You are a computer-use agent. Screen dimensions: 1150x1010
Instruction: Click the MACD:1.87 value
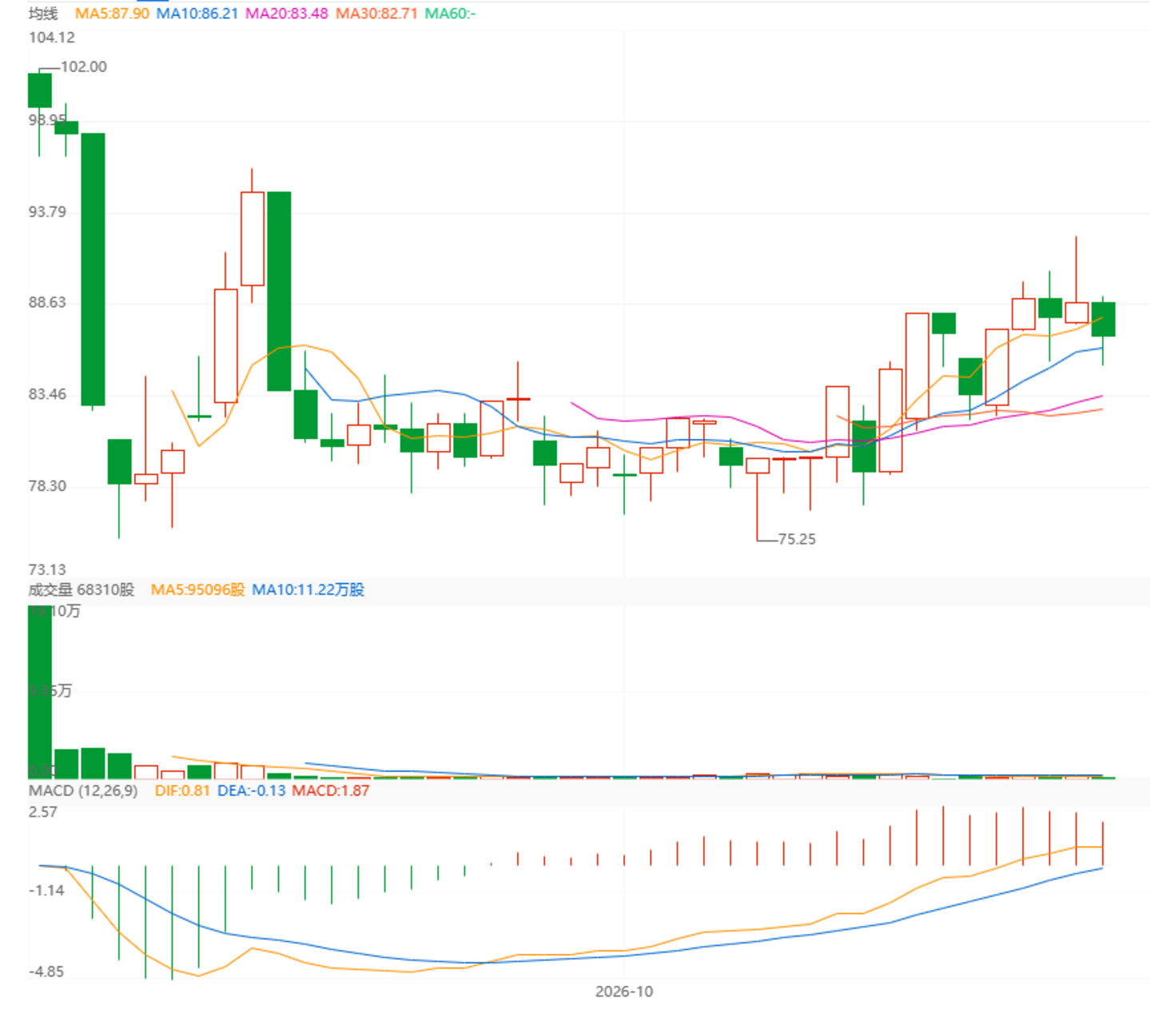pos(330,791)
